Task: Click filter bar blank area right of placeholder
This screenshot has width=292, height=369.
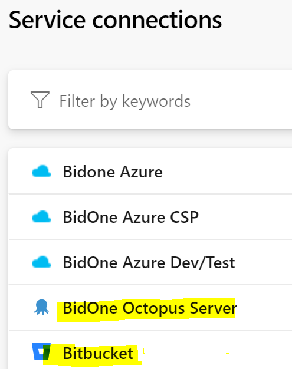Action: point(240,100)
